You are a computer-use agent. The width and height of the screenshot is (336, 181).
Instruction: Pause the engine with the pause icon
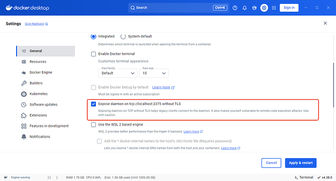pyautogui.click(x=49, y=178)
